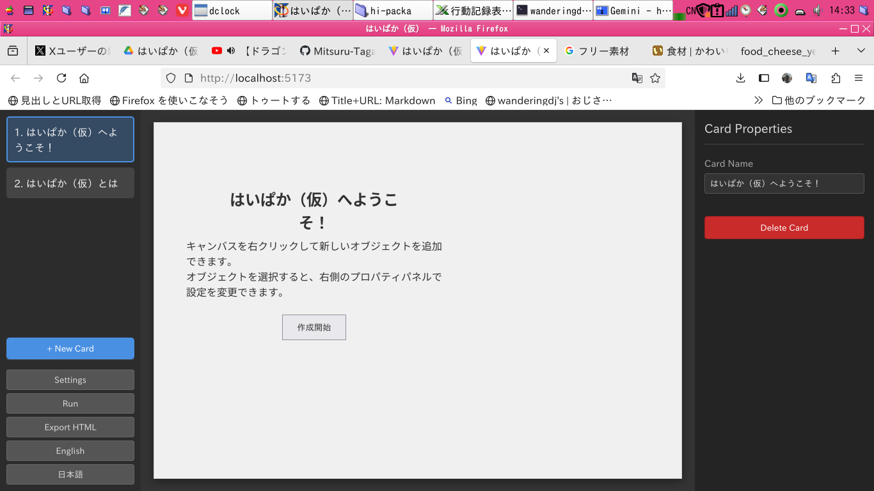Show more bookmarks with the double chevron
Screen dimensions: 874x491
click(x=758, y=100)
